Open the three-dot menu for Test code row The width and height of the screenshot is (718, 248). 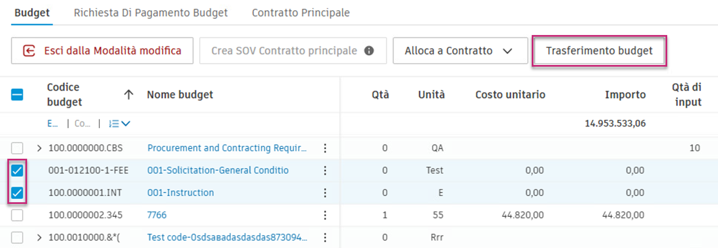(325, 238)
